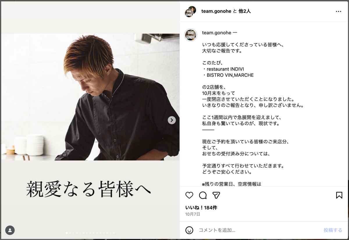The width and height of the screenshot is (349, 240).
Task: Show tagged people via person icon
Action: (x=10, y=230)
